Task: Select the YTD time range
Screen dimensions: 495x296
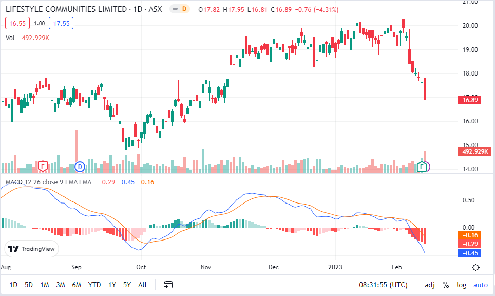Action: 94,285
